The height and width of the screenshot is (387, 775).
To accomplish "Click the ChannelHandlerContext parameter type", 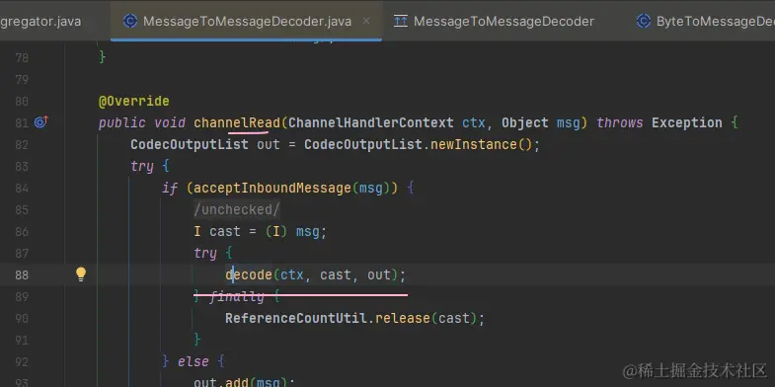I will (x=370, y=122).
